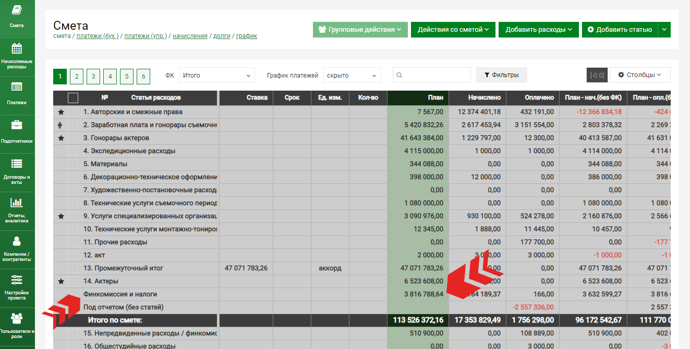Open График платежей dropdown
Viewport: 690px width, 349px height.
352,76
